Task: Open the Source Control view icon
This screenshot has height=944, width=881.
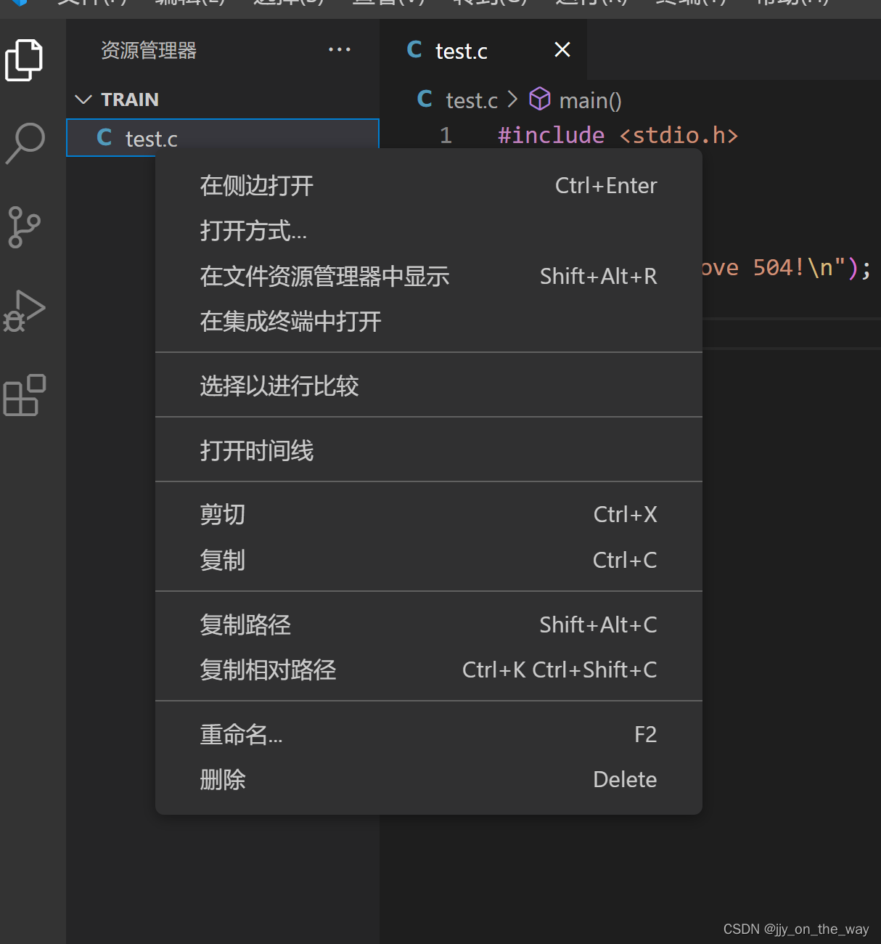Action: (25, 227)
